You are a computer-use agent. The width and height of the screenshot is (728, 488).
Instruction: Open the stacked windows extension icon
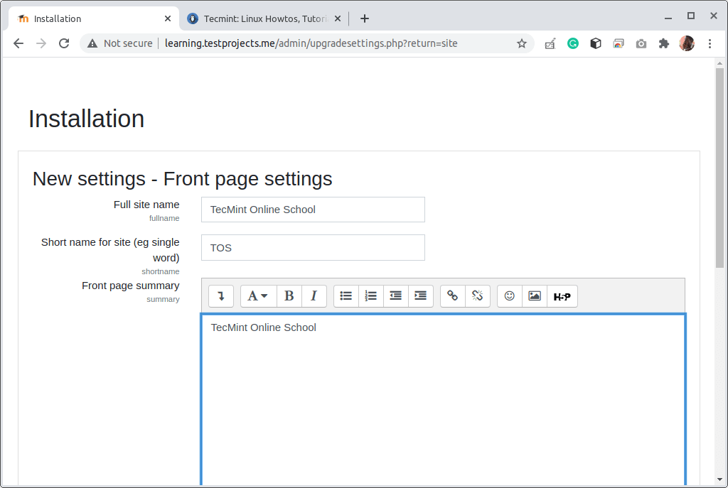[x=619, y=43]
